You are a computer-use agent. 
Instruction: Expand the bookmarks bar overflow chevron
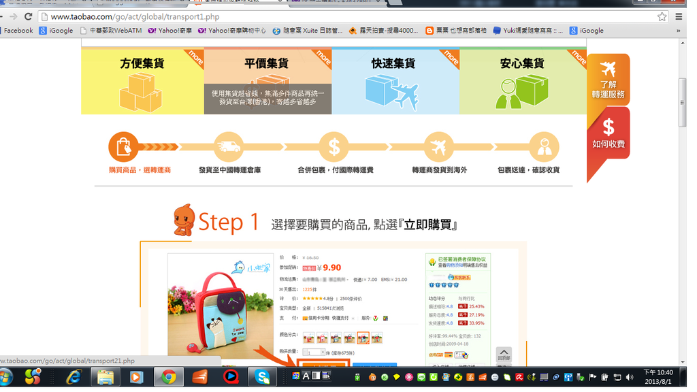[x=679, y=31]
